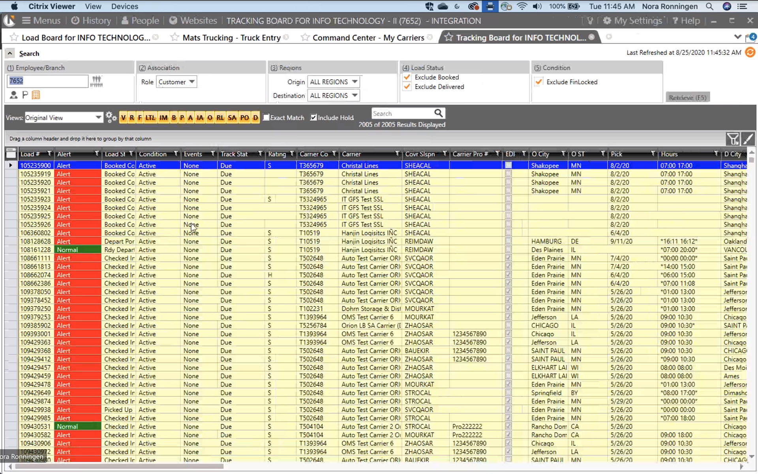Toggle the RL quick filter badge
This screenshot has width=758, height=474.
point(220,118)
